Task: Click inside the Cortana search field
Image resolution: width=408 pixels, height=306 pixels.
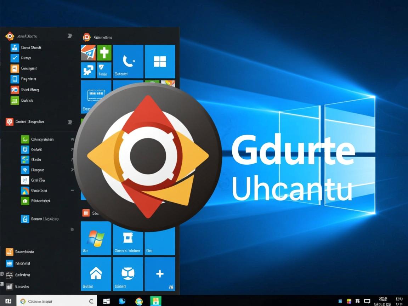Action: point(57,301)
